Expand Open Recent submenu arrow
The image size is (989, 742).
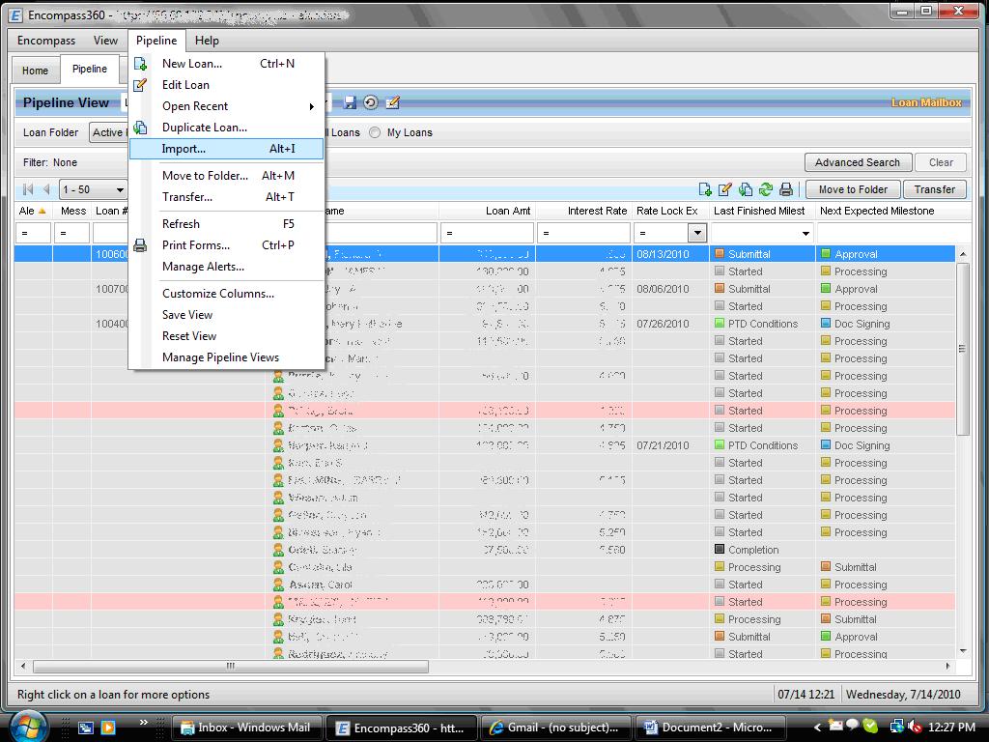312,106
